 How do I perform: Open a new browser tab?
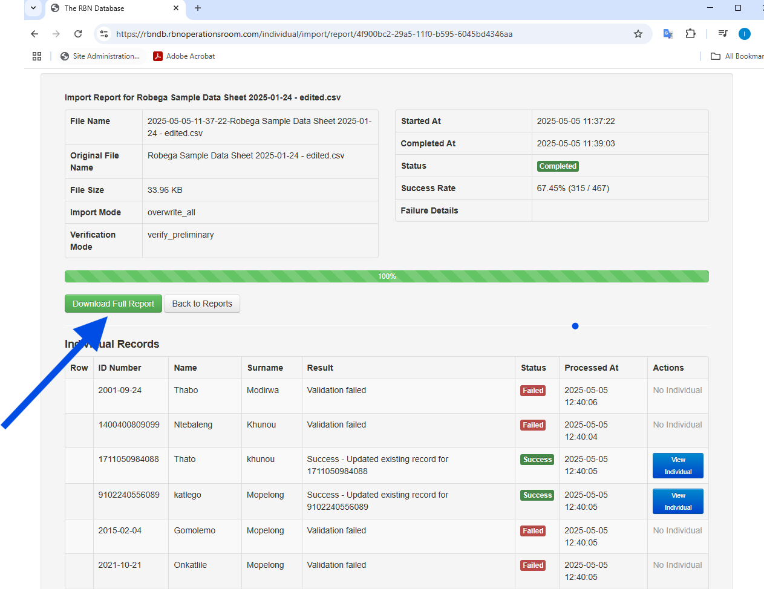(x=198, y=8)
